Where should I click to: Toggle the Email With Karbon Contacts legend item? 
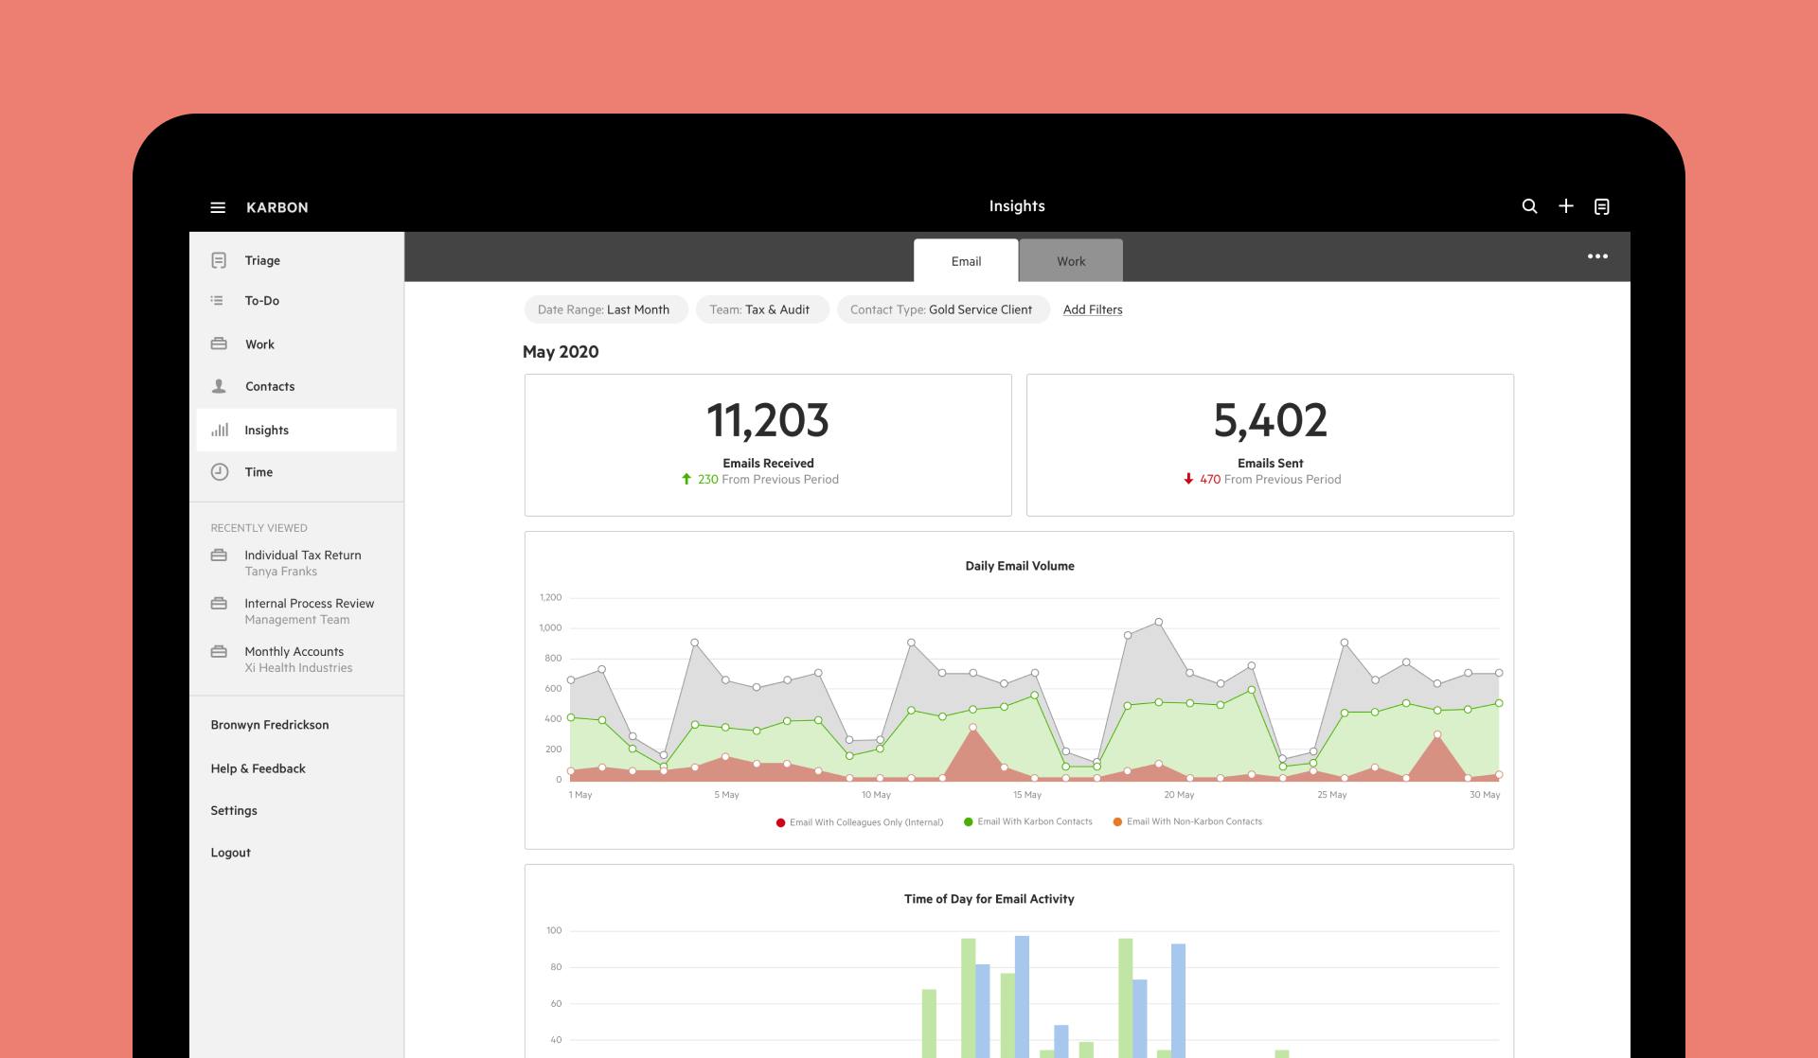click(x=1028, y=821)
